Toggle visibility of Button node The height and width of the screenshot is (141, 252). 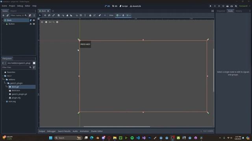34,24
